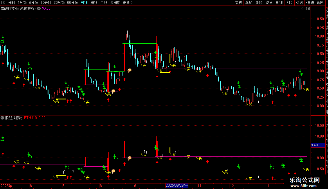Open the 复权 adjustment button
328x189 pixels.
click(x=239, y=3)
